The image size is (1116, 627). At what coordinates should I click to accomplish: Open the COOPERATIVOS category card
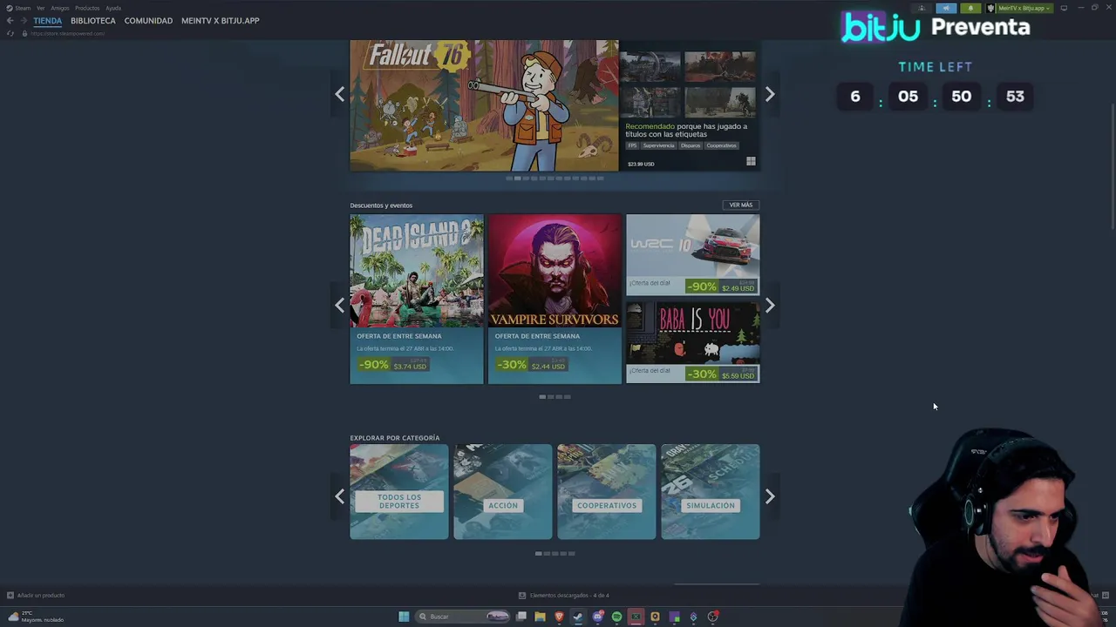pyautogui.click(x=607, y=492)
